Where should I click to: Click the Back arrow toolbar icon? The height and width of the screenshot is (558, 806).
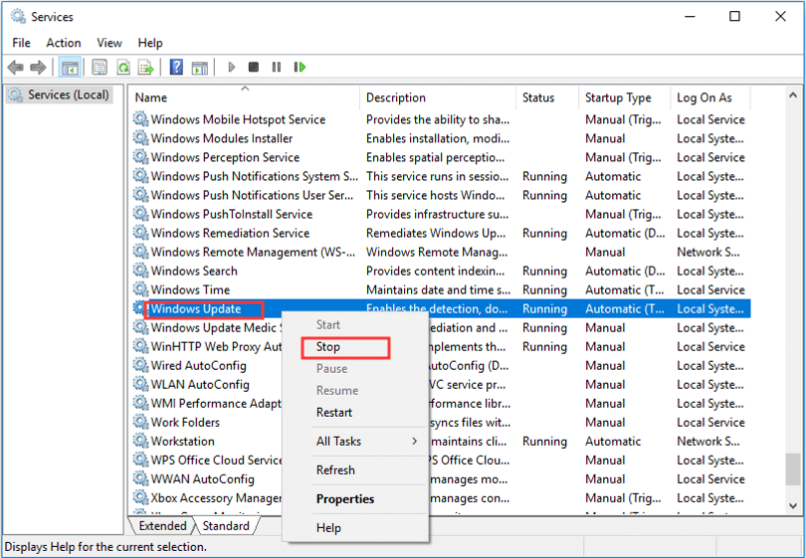[x=15, y=68]
